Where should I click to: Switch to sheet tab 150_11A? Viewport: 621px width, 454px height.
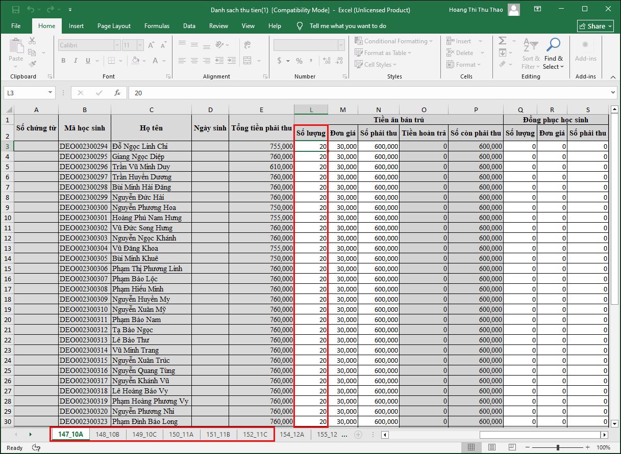181,435
